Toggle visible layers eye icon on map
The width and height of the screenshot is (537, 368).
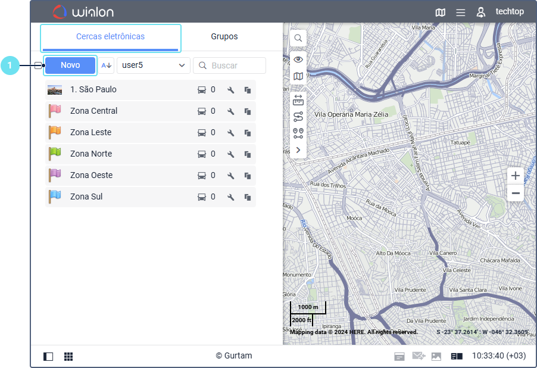tap(298, 58)
